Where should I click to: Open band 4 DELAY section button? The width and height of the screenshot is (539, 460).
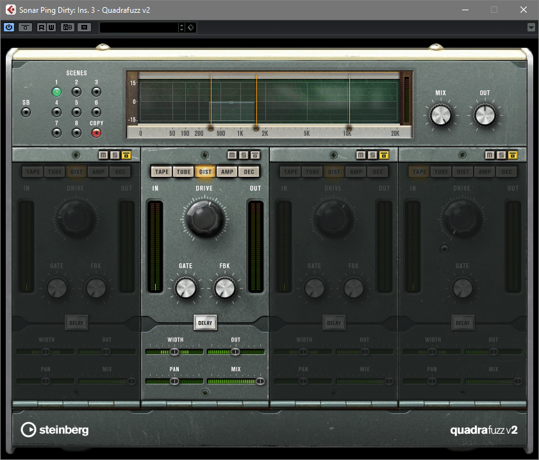[463, 323]
